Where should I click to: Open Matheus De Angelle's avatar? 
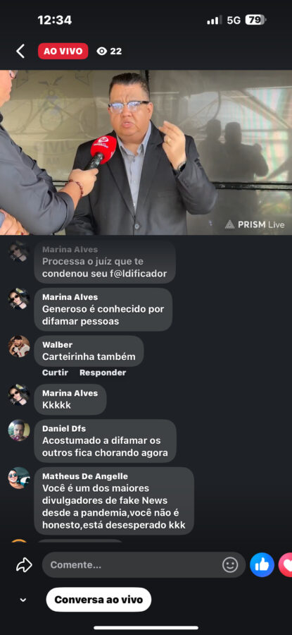click(19, 478)
